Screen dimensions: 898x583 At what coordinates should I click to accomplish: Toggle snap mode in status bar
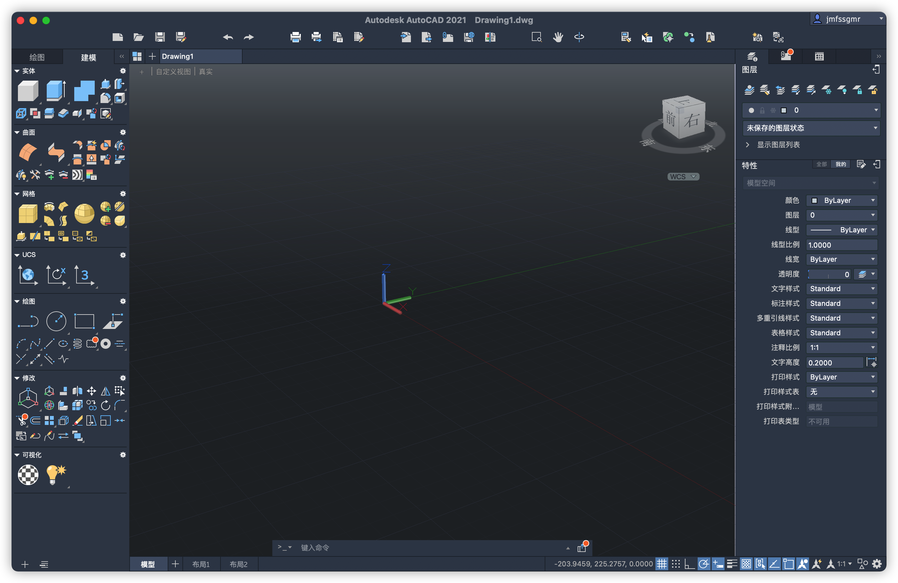pyautogui.click(x=676, y=564)
